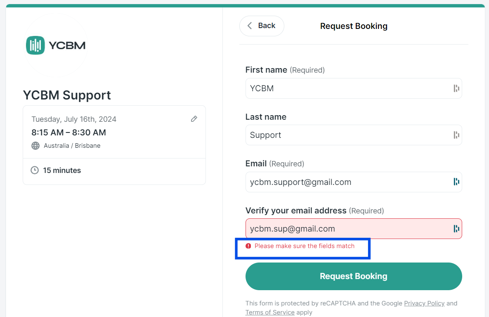Viewport: 489px width, 317px height.
Task: Click the red error exclamation icon
Action: pos(248,246)
